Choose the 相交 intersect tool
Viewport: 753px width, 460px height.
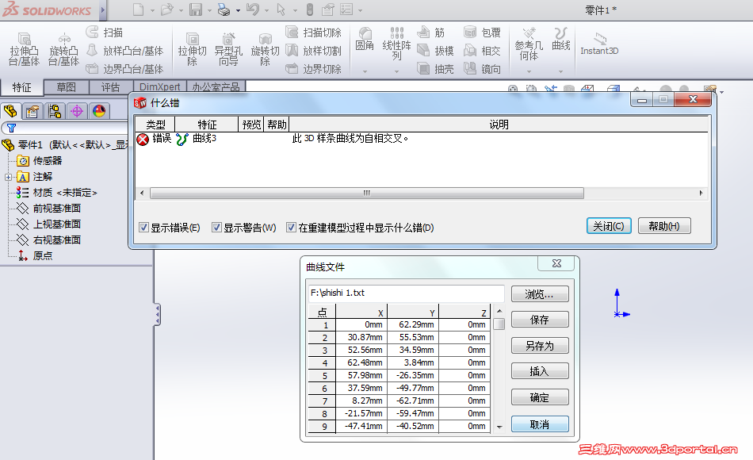[482, 51]
